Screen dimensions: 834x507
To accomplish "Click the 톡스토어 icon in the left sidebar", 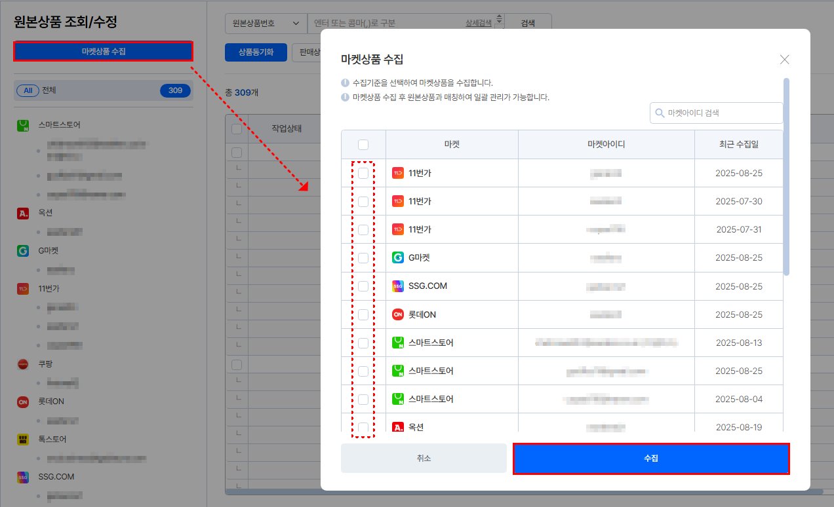I will click(23, 439).
